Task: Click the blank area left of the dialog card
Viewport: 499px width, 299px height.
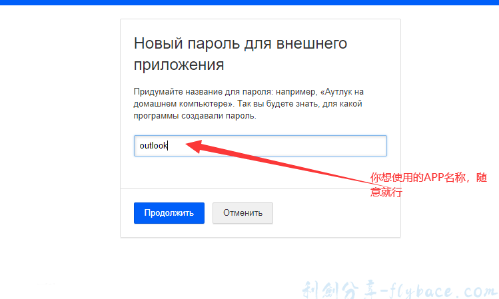Action: pos(60,133)
